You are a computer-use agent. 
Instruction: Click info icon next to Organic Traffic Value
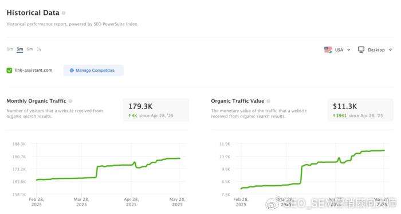click(269, 101)
